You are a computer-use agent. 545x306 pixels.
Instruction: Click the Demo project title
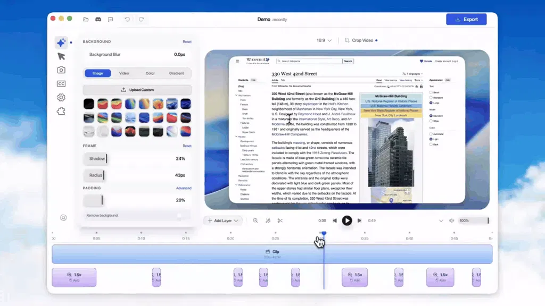[264, 20]
